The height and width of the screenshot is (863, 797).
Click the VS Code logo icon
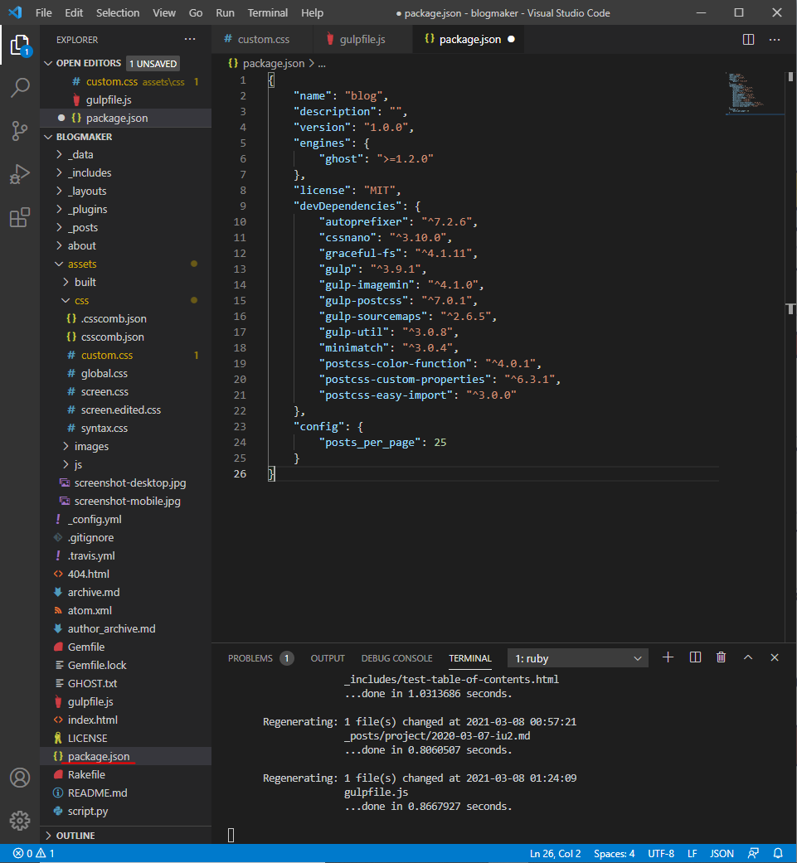(x=16, y=12)
